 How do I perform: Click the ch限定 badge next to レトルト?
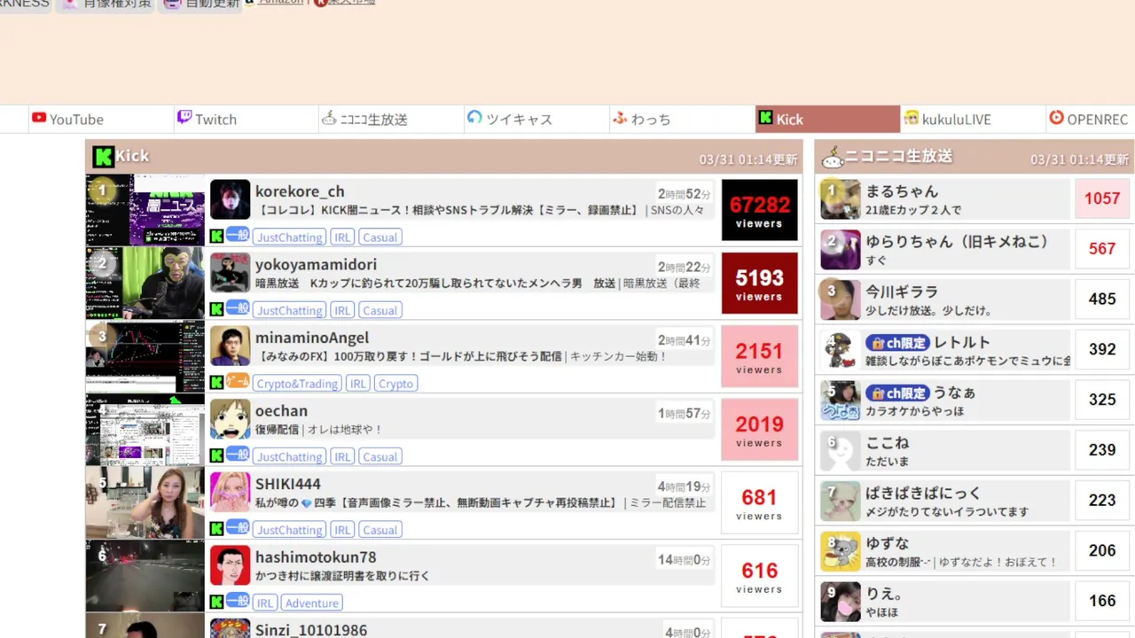coord(897,343)
